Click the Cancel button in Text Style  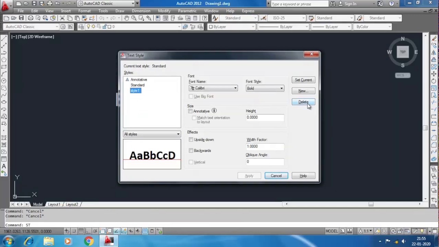click(276, 176)
